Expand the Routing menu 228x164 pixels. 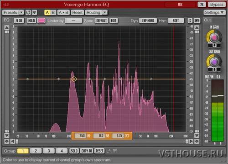coord(96,12)
